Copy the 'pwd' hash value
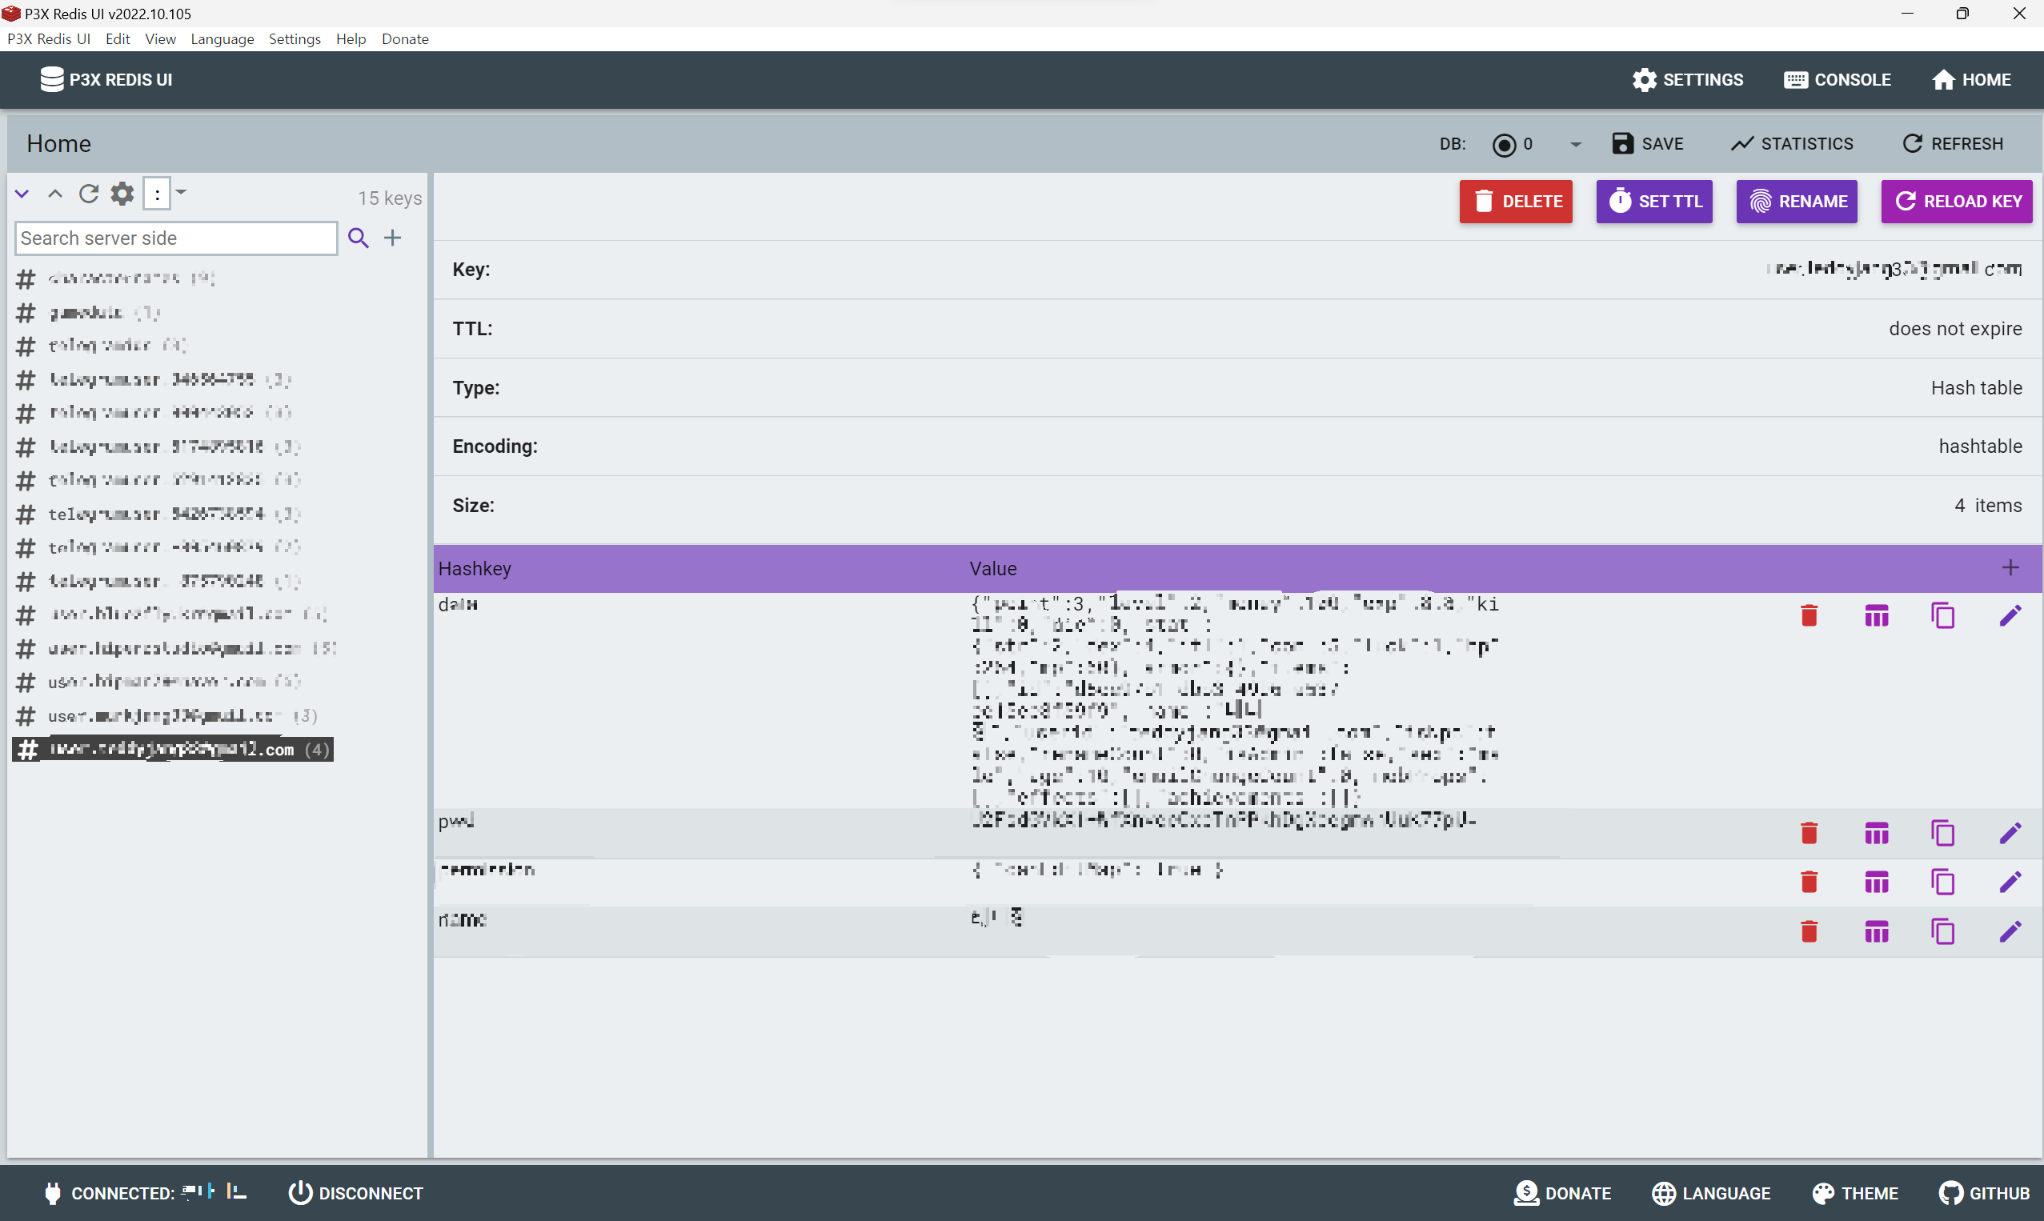Screen dimensions: 2044x1221 1943,833
